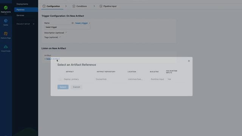Edit the Description (optional) pencil icon
The height and width of the screenshot is (136, 242).
(66, 33)
